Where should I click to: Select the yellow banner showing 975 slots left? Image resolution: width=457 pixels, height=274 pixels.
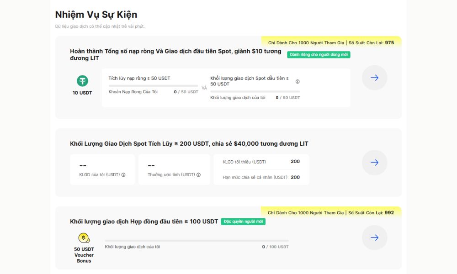tap(331, 42)
